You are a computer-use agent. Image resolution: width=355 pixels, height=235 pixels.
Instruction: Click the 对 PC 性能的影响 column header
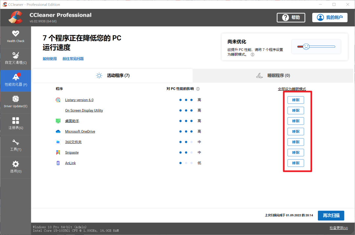(180, 89)
